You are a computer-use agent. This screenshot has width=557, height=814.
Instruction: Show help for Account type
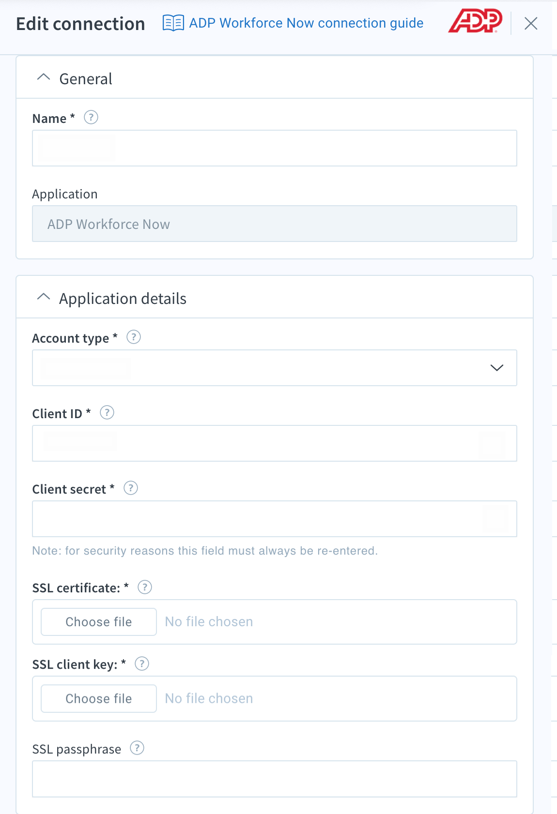pyautogui.click(x=134, y=337)
